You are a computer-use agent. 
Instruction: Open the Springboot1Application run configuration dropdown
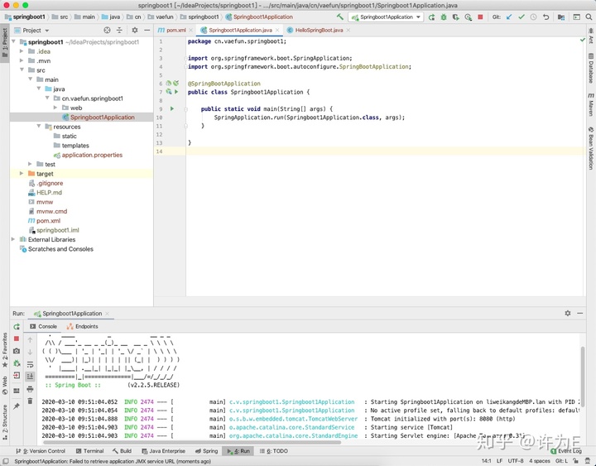[x=386, y=17]
